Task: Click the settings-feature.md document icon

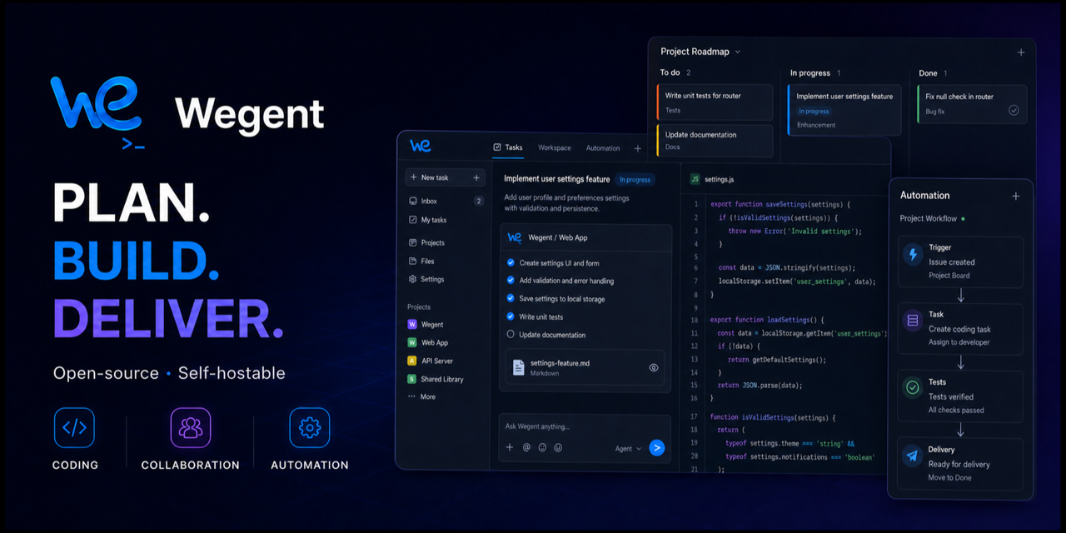Action: coord(518,367)
